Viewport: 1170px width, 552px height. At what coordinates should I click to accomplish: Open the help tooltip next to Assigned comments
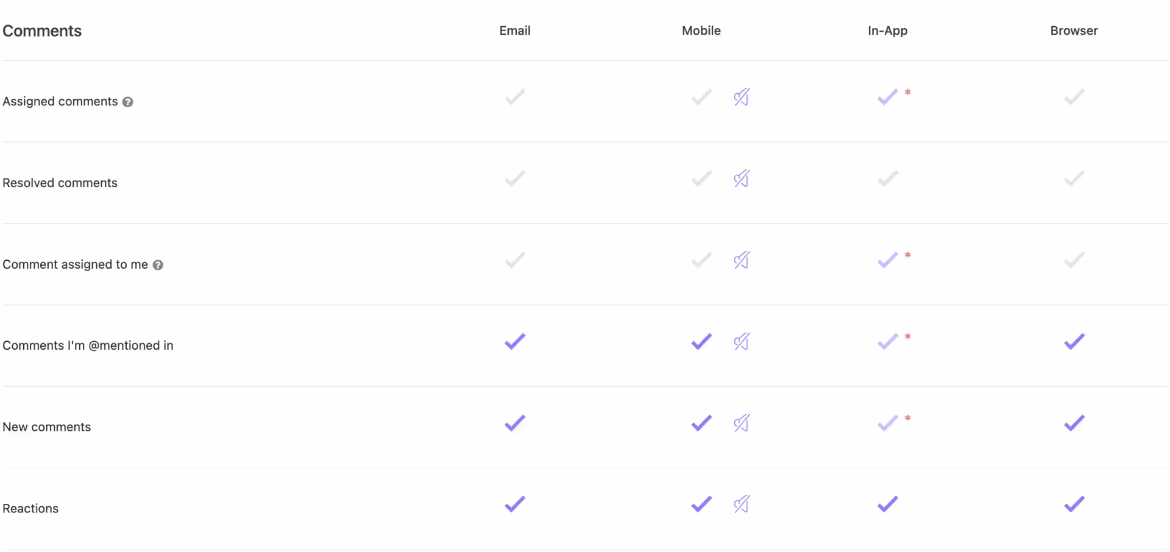click(127, 102)
